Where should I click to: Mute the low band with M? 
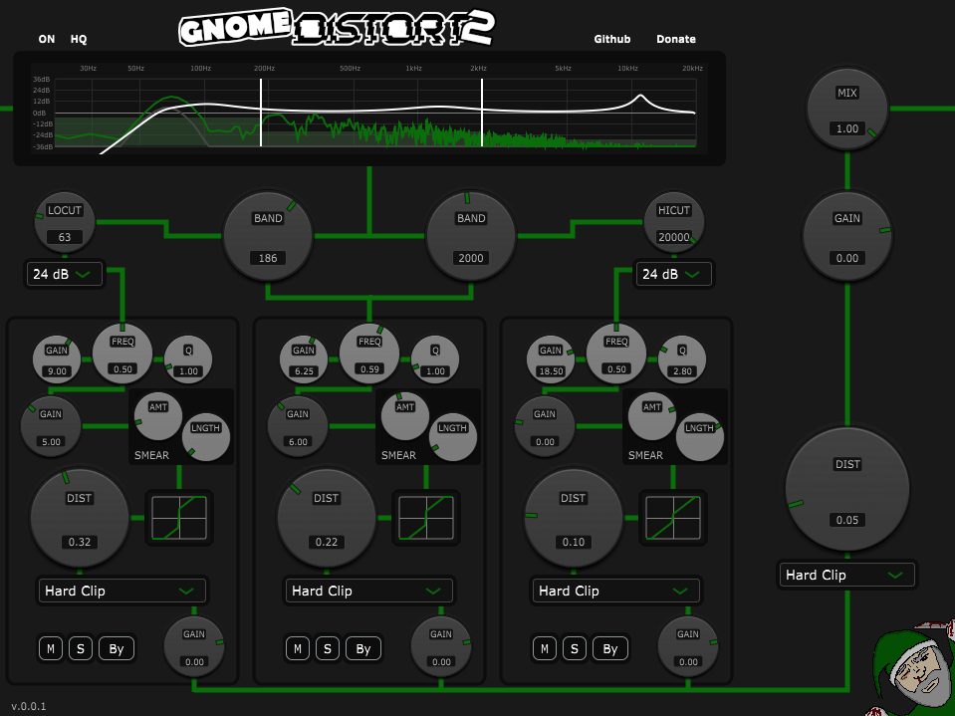[x=51, y=648]
